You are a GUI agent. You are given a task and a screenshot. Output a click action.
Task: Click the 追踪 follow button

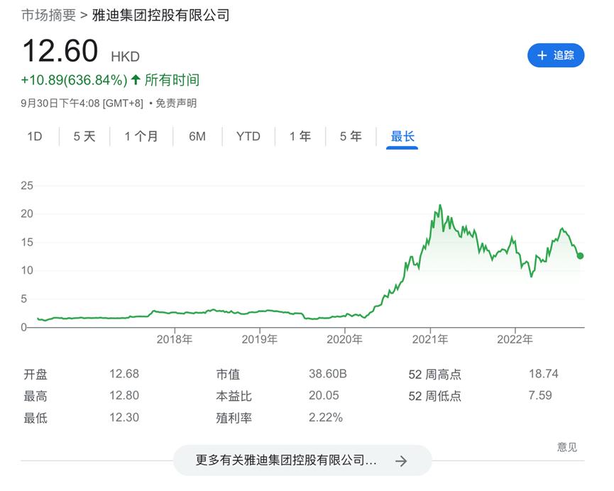point(556,55)
